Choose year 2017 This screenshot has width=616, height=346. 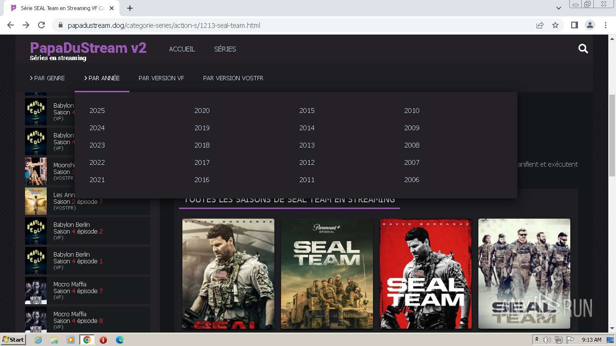point(202,162)
